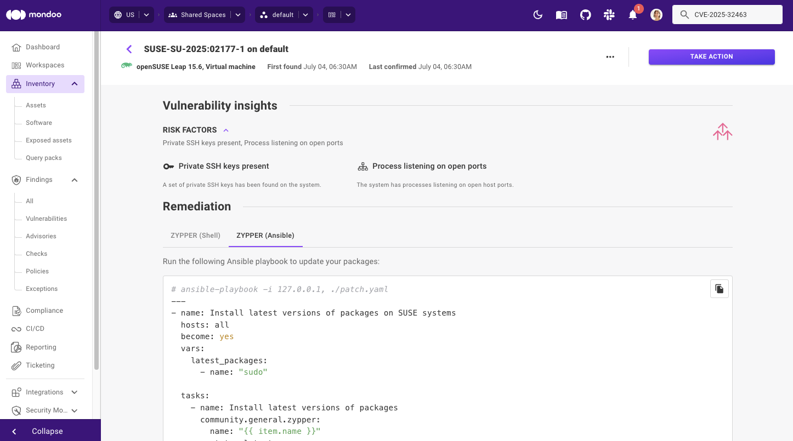The height and width of the screenshot is (441, 793).
Task: Click the TAKE ACTION button
Action: [x=712, y=56]
